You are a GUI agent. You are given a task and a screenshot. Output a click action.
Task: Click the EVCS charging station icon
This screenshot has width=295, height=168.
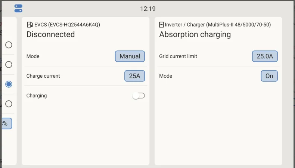(x=30, y=25)
